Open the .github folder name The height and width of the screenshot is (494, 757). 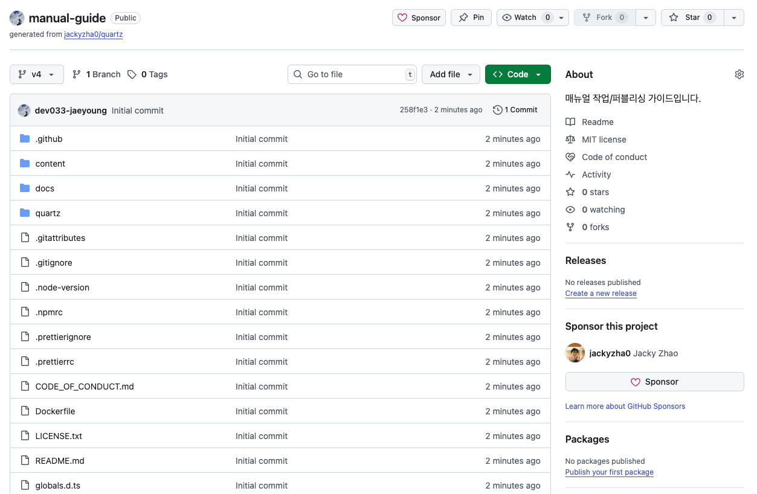click(x=49, y=139)
